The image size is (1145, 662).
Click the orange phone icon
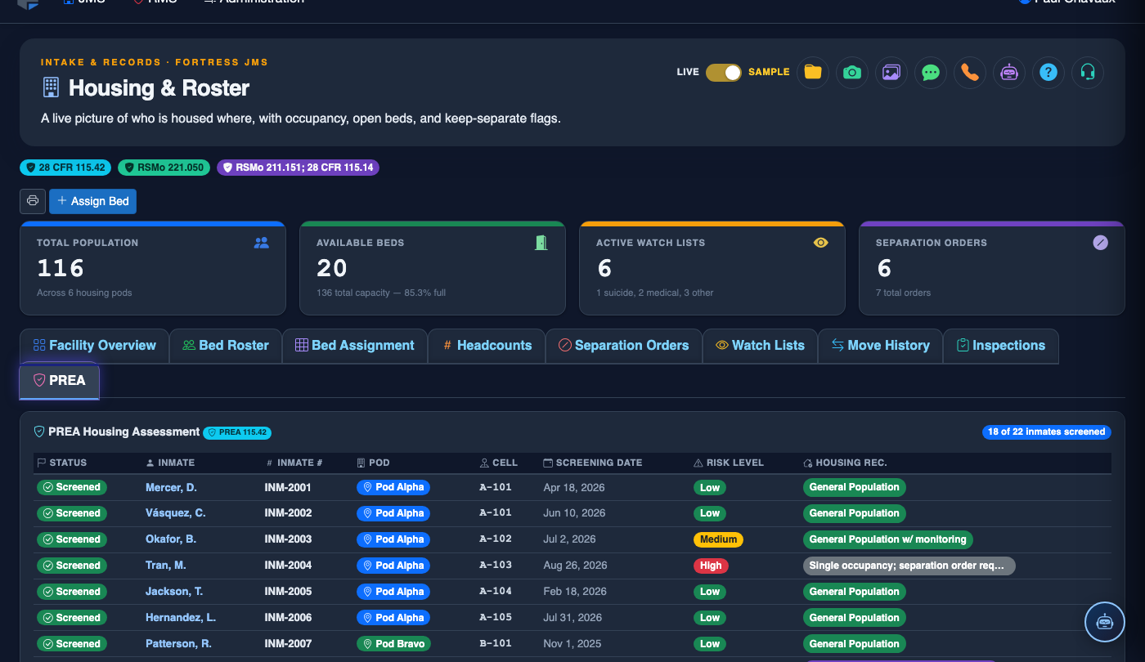tap(969, 72)
